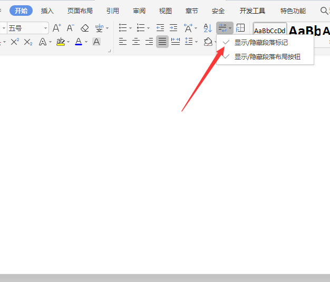This screenshot has width=330, height=282.
Task: Clear formatting with the eraser icon
Action: [84, 28]
